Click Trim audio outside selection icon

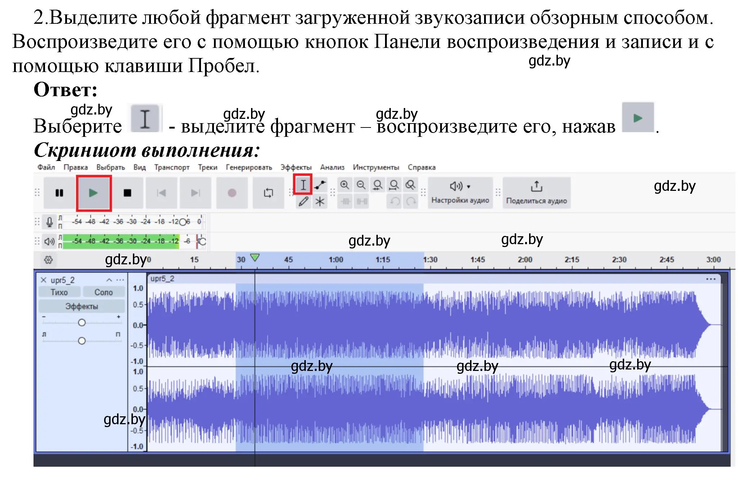(345, 201)
